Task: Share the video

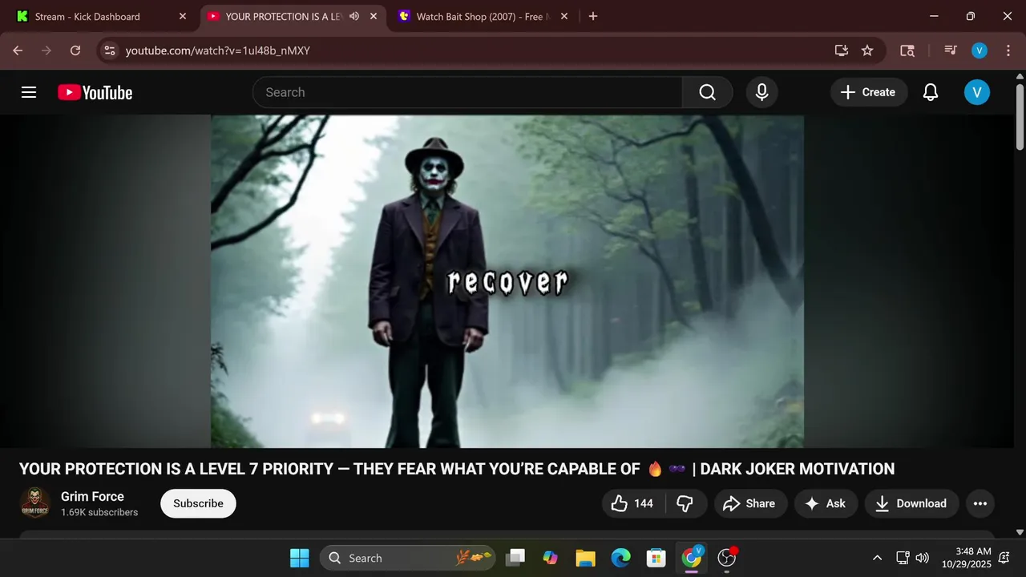Action: (x=749, y=503)
